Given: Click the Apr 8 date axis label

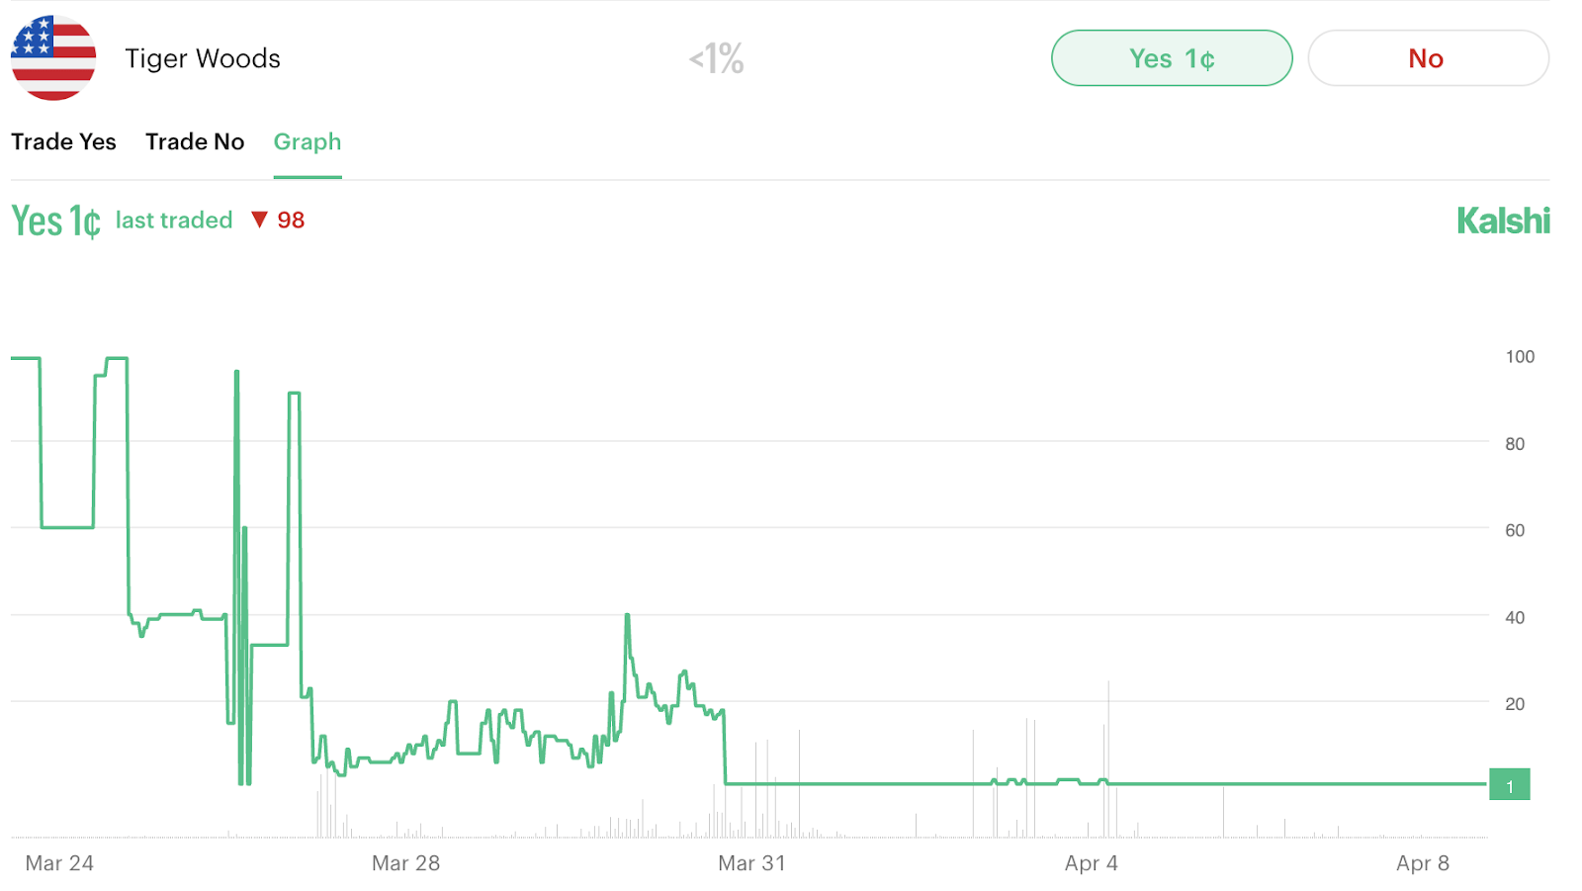Looking at the screenshot, I should pos(1423,863).
